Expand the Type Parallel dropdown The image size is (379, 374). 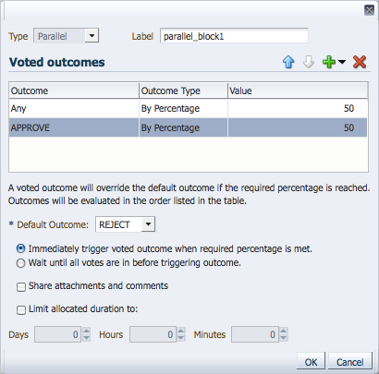(x=92, y=36)
